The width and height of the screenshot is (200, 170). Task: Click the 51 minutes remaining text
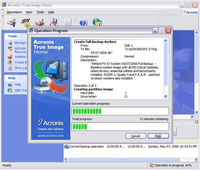154,119
